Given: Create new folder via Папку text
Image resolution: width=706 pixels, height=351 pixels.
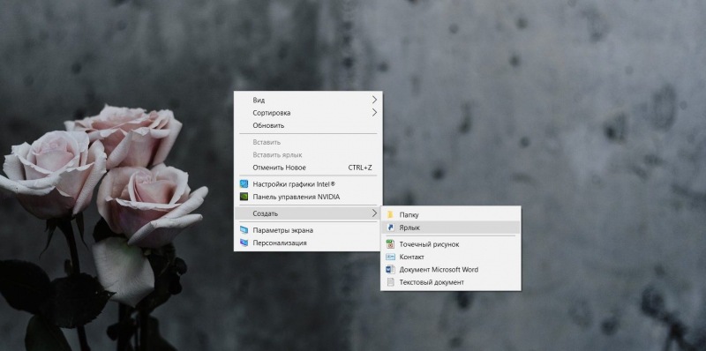Looking at the screenshot, I should pyautogui.click(x=409, y=215).
